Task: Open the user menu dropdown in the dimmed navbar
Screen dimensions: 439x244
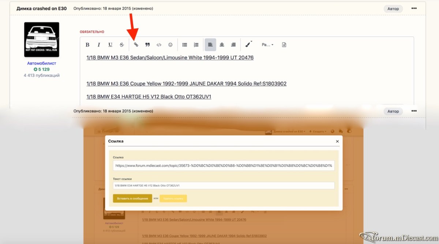Action: 286,131
